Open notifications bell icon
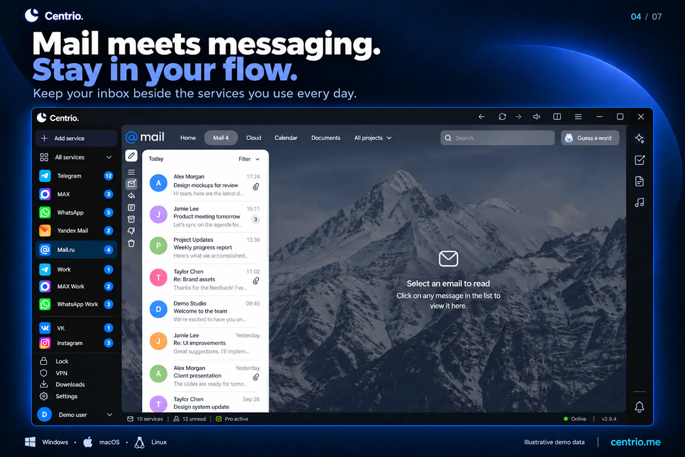This screenshot has height=457, width=685. tap(639, 407)
